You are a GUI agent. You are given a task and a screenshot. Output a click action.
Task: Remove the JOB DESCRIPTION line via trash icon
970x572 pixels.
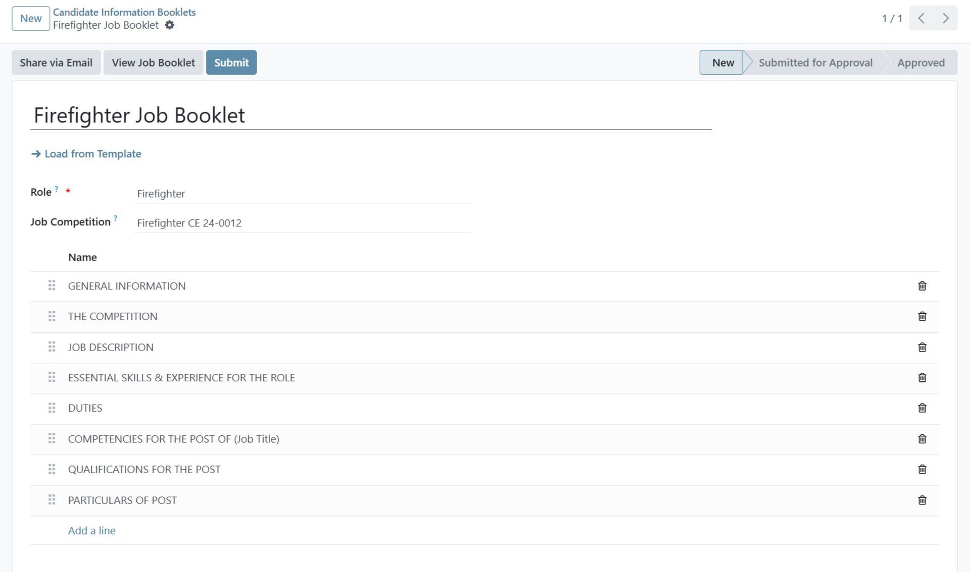click(922, 347)
